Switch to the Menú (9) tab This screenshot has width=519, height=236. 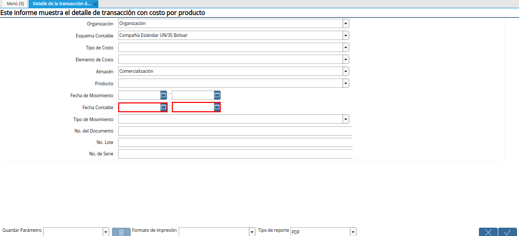point(15,4)
